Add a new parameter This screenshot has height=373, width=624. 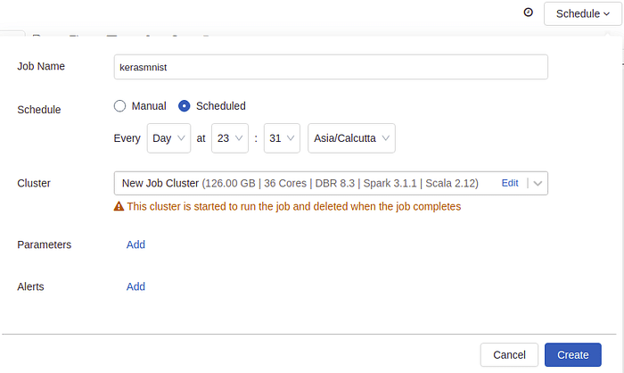coord(135,245)
